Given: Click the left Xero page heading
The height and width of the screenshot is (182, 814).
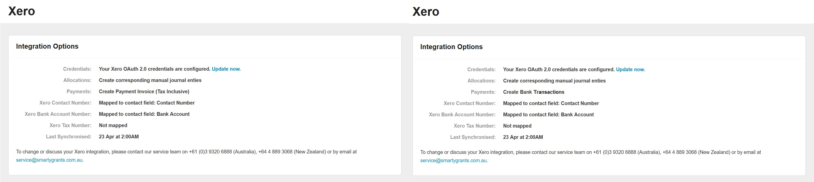Looking at the screenshot, I should pyautogui.click(x=22, y=11).
